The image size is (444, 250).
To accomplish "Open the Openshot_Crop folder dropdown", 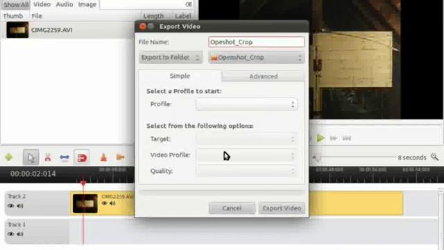I will 257,58.
